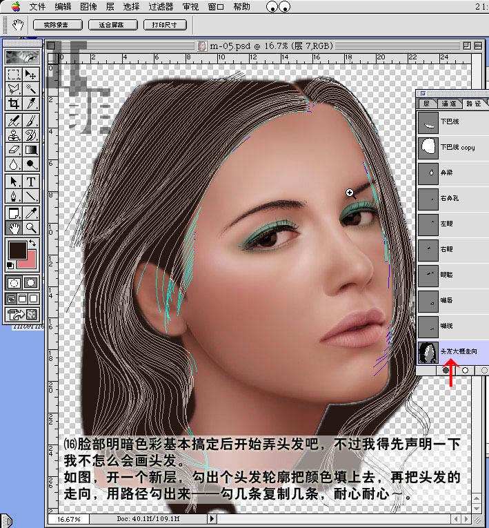
Task: Select the Eraser tool
Action: point(13,150)
